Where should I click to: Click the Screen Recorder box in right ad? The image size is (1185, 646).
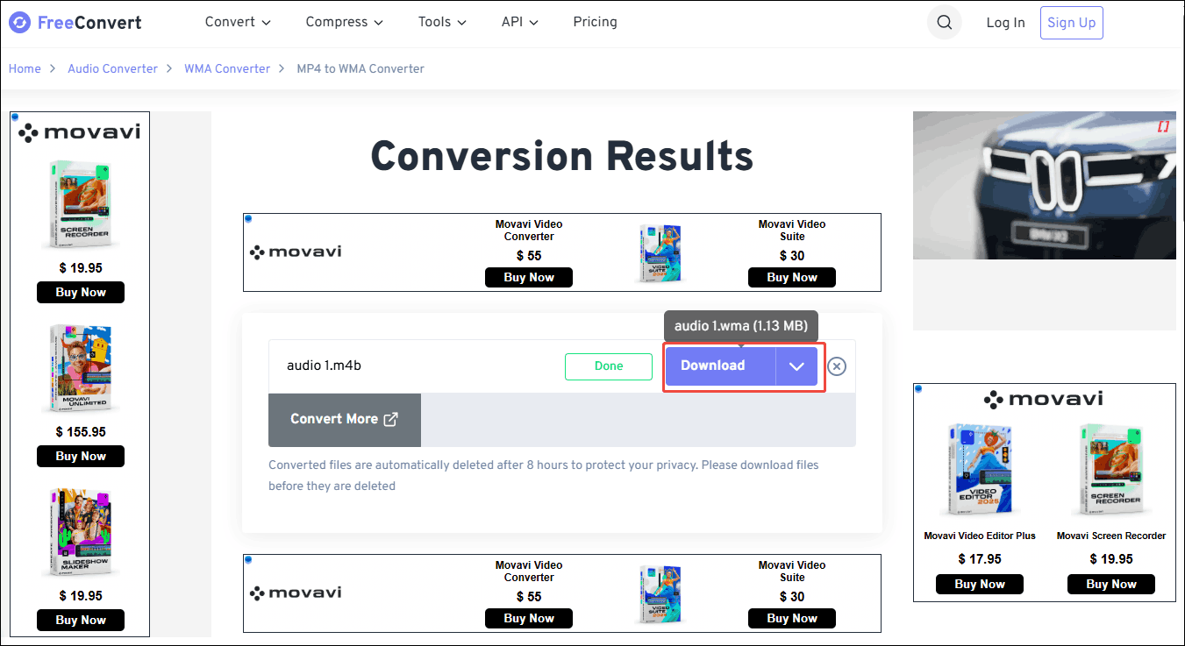(1110, 471)
